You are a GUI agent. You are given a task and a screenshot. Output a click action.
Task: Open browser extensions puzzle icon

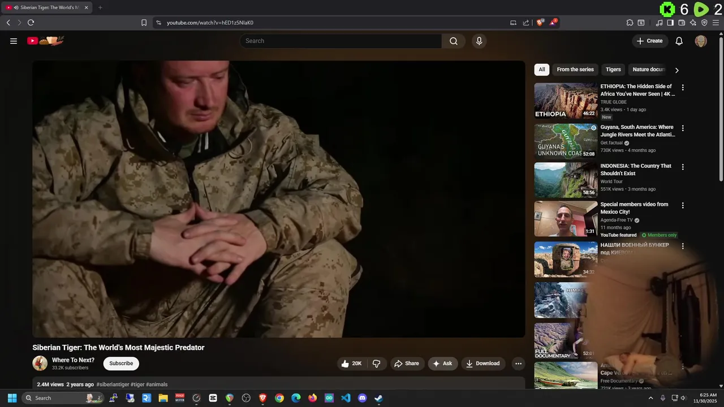[630, 23]
